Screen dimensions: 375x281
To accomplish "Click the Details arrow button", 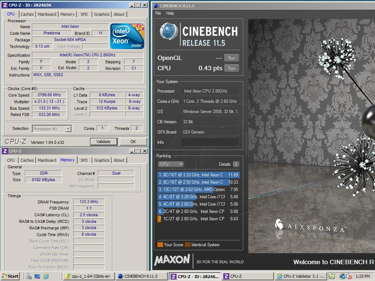I will click(236, 164).
